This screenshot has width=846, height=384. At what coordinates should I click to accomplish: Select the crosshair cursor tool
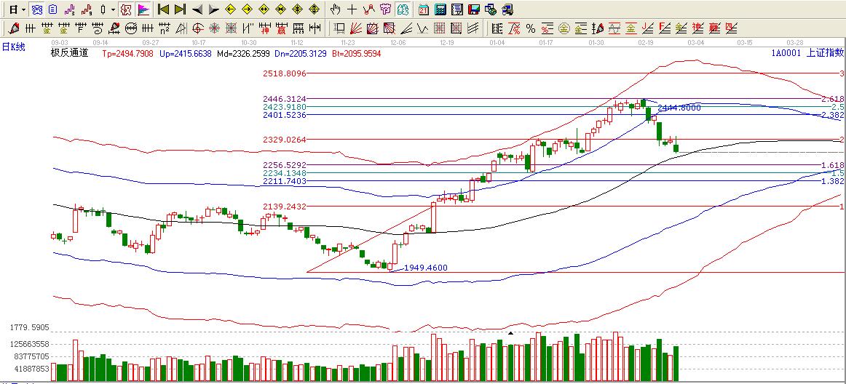point(352,9)
